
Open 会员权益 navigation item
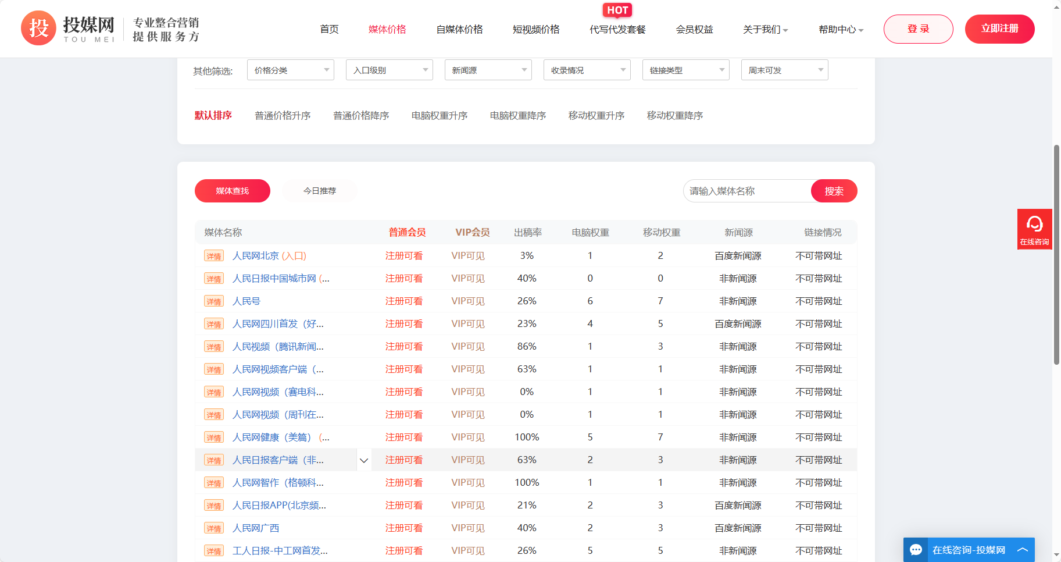tap(694, 29)
